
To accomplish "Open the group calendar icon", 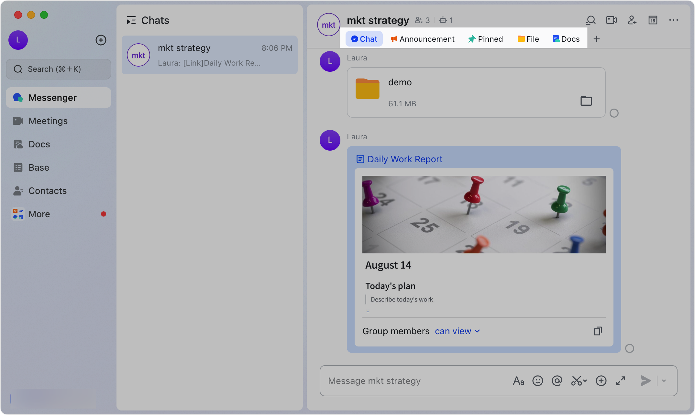I will (653, 20).
